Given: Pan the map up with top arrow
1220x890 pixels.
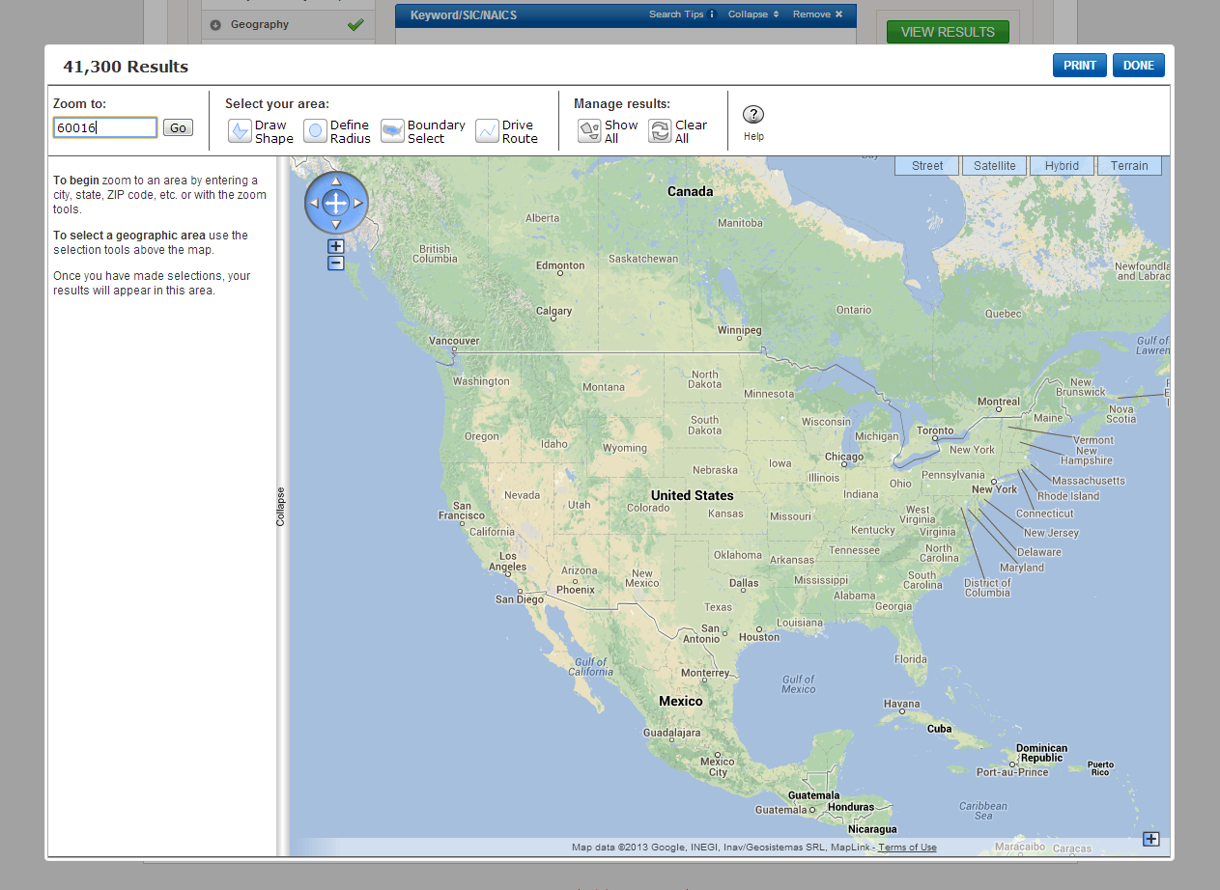Looking at the screenshot, I should coord(336,181).
